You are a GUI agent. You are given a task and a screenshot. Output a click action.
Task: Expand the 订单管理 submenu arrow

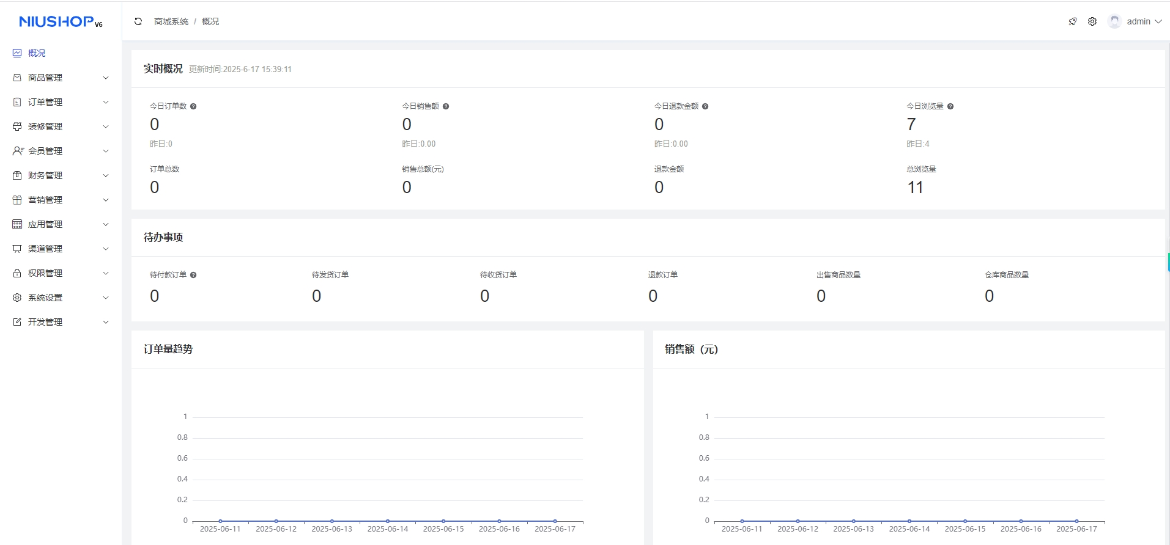(106, 102)
